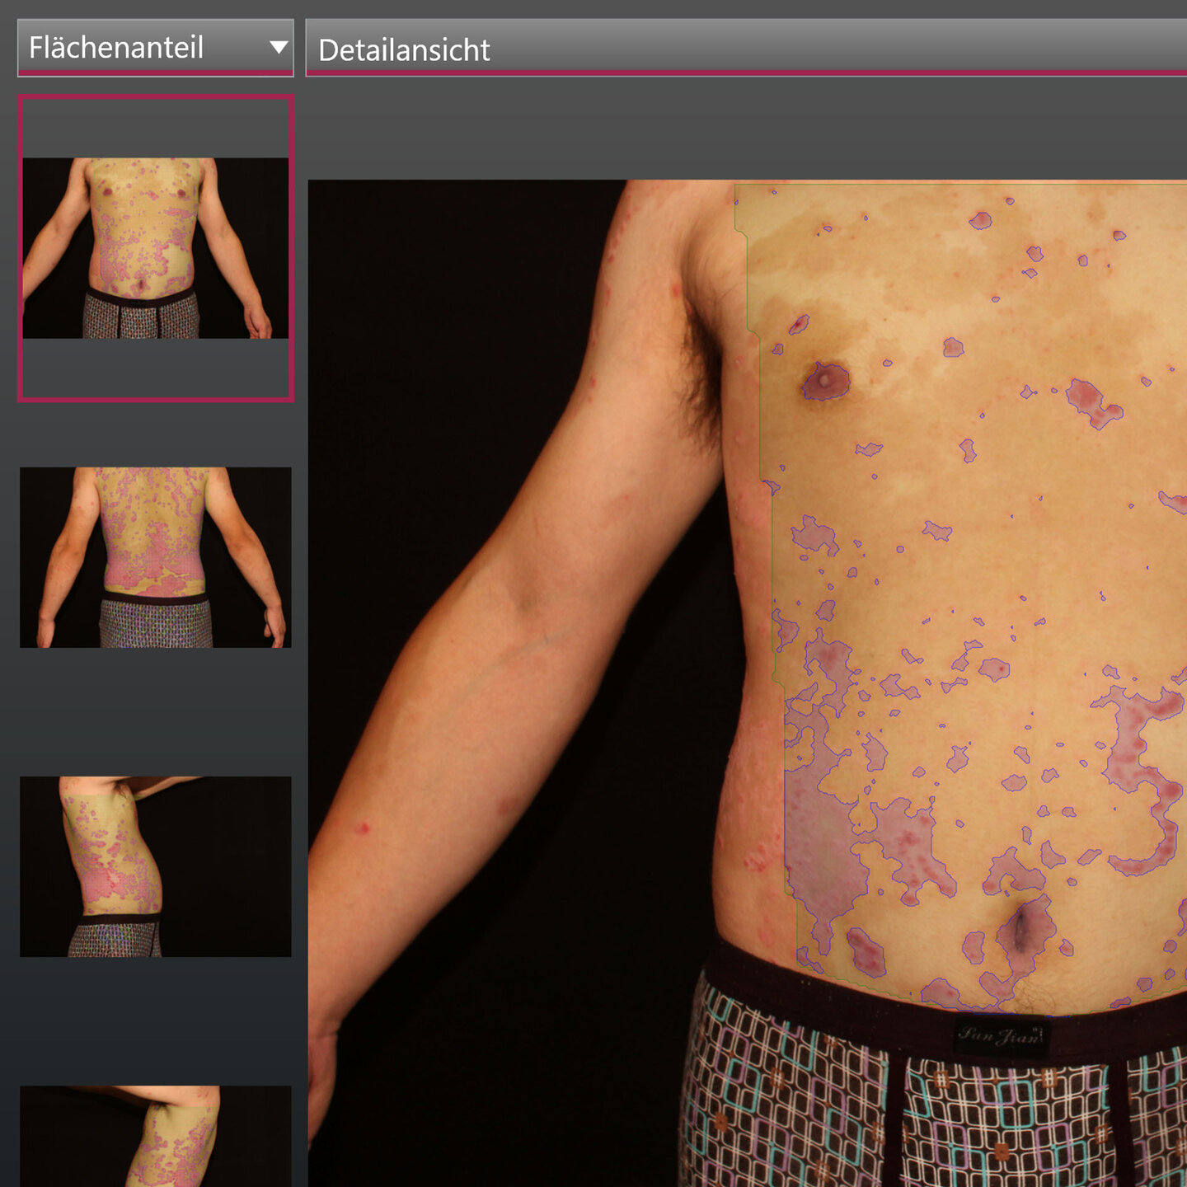Click the navel in the detail image

click(1022, 929)
